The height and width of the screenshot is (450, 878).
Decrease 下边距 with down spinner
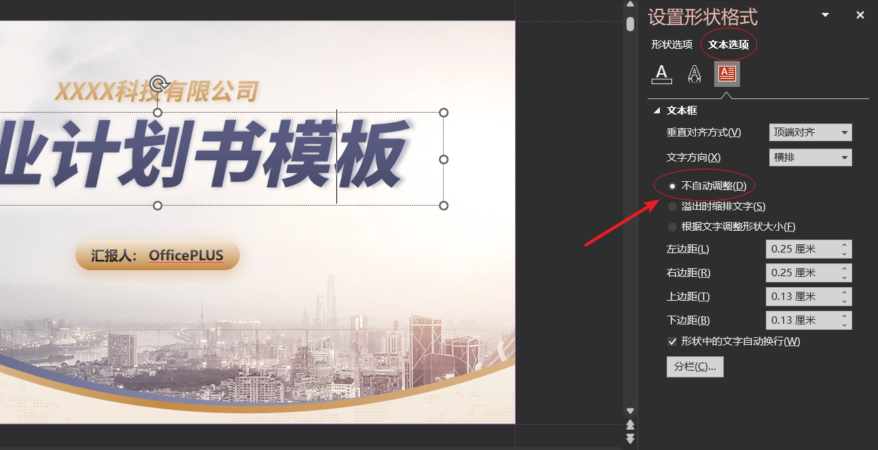(844, 325)
